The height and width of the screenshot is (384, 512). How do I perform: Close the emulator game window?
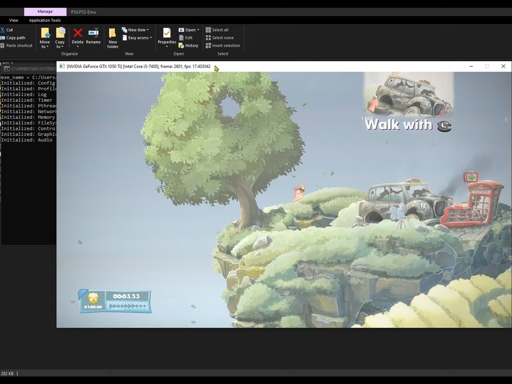[x=503, y=66]
